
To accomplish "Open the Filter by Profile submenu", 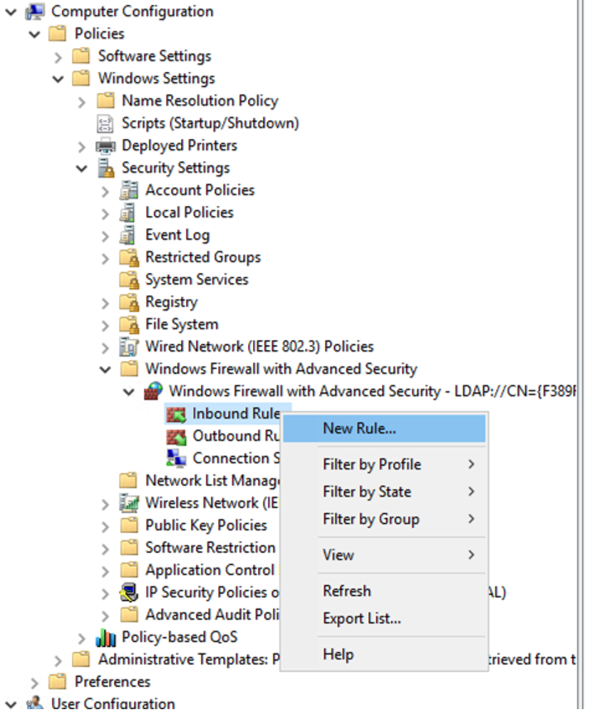I will (x=371, y=464).
